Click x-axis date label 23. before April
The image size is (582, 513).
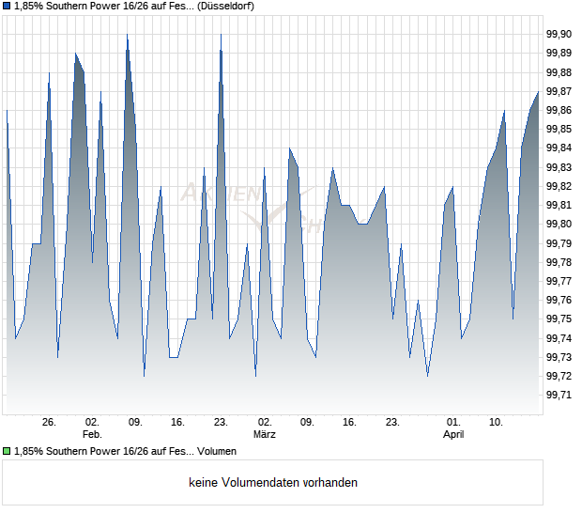pyautogui.click(x=392, y=423)
